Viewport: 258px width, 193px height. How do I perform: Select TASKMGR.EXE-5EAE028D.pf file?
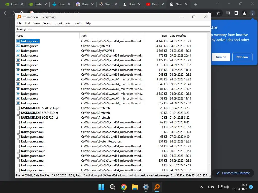point(111,108)
